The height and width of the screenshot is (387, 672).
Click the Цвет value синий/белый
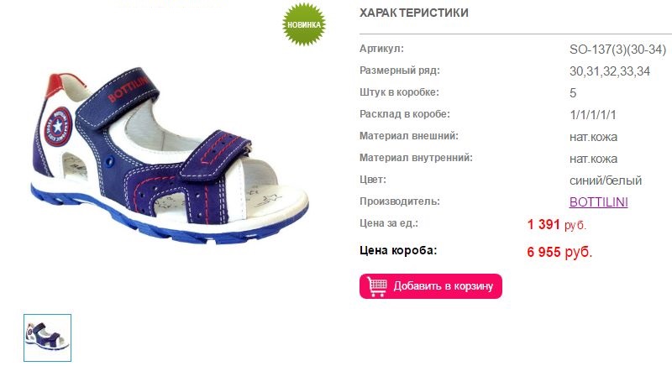605,180
